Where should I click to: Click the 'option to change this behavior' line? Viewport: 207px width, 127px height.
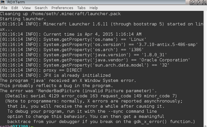click(86, 116)
